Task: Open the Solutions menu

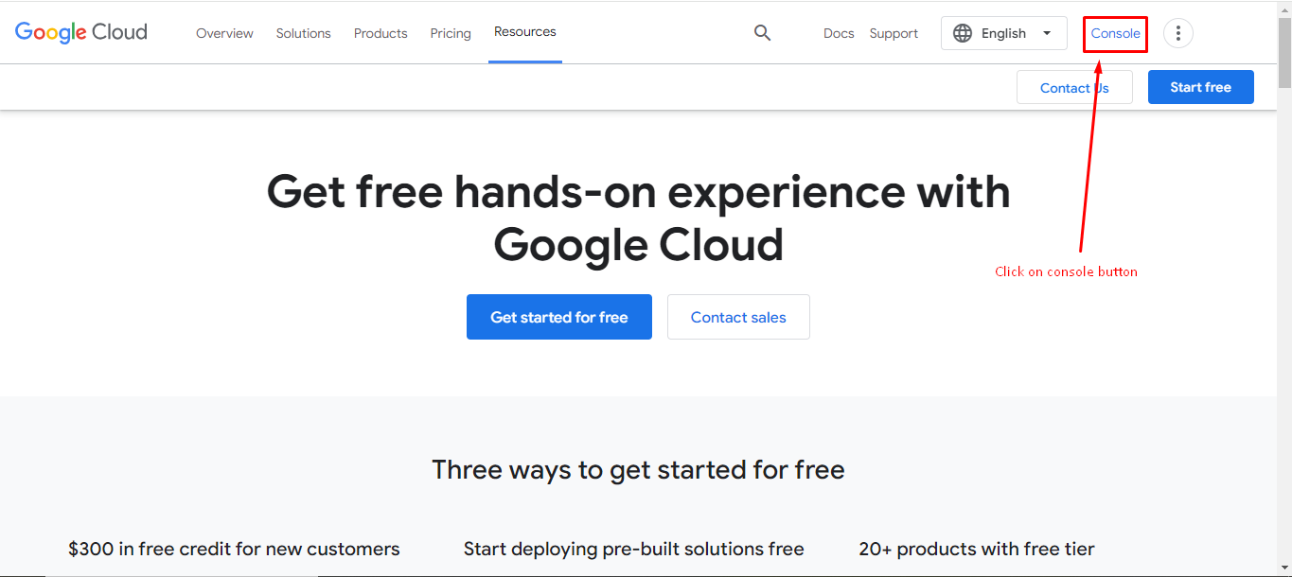Action: point(303,33)
